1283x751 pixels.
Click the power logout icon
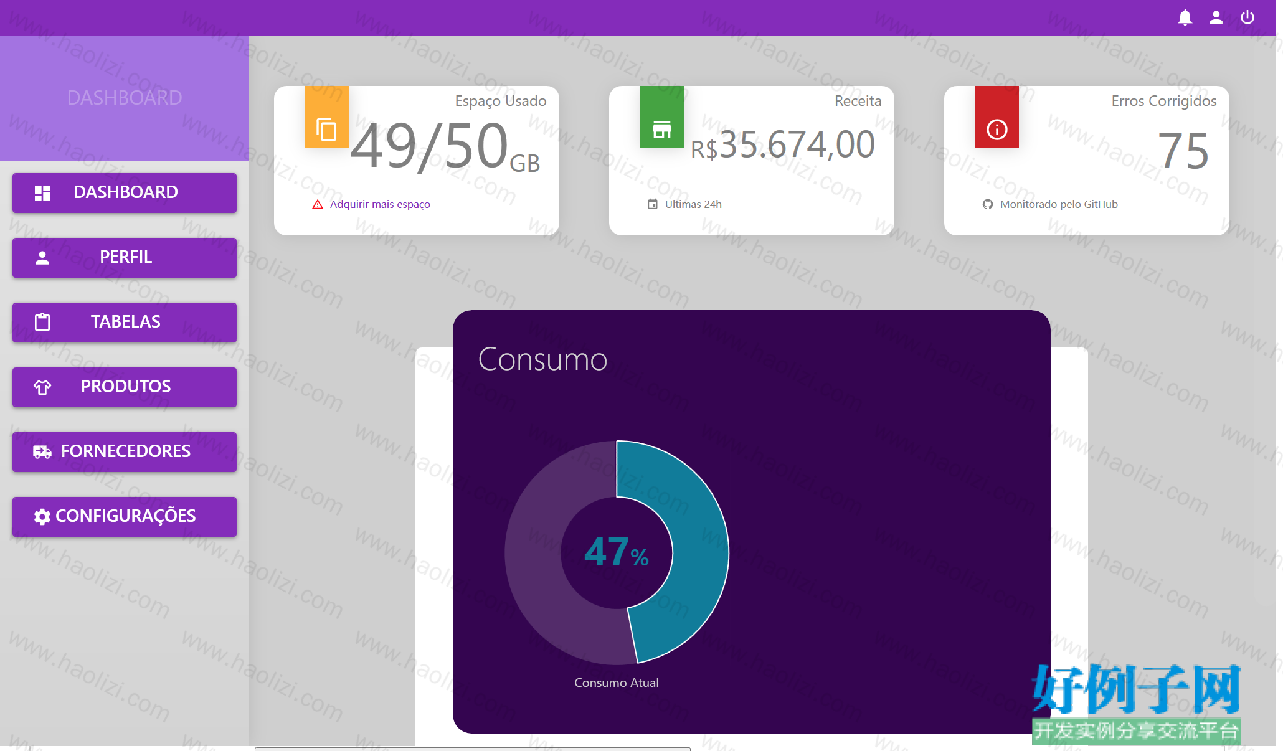1247,17
